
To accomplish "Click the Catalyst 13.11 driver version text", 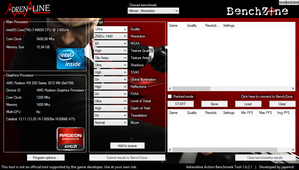I will point(40,119).
